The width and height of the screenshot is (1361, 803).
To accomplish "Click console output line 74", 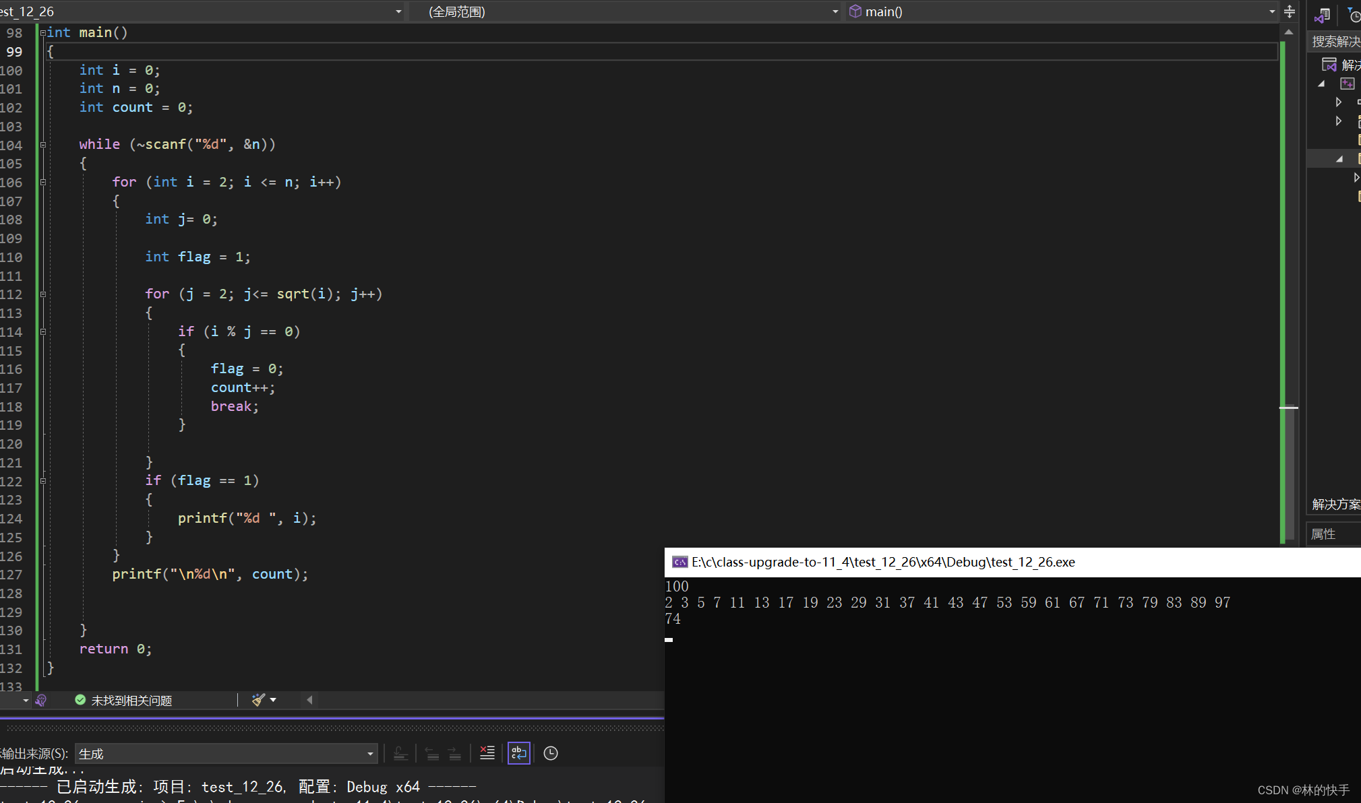I will (x=673, y=619).
